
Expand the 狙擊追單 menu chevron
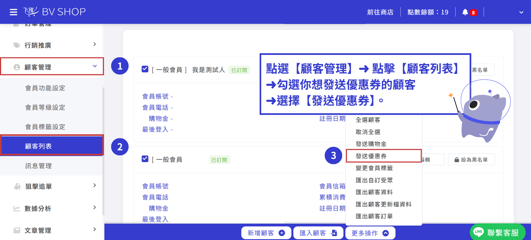pos(95,185)
